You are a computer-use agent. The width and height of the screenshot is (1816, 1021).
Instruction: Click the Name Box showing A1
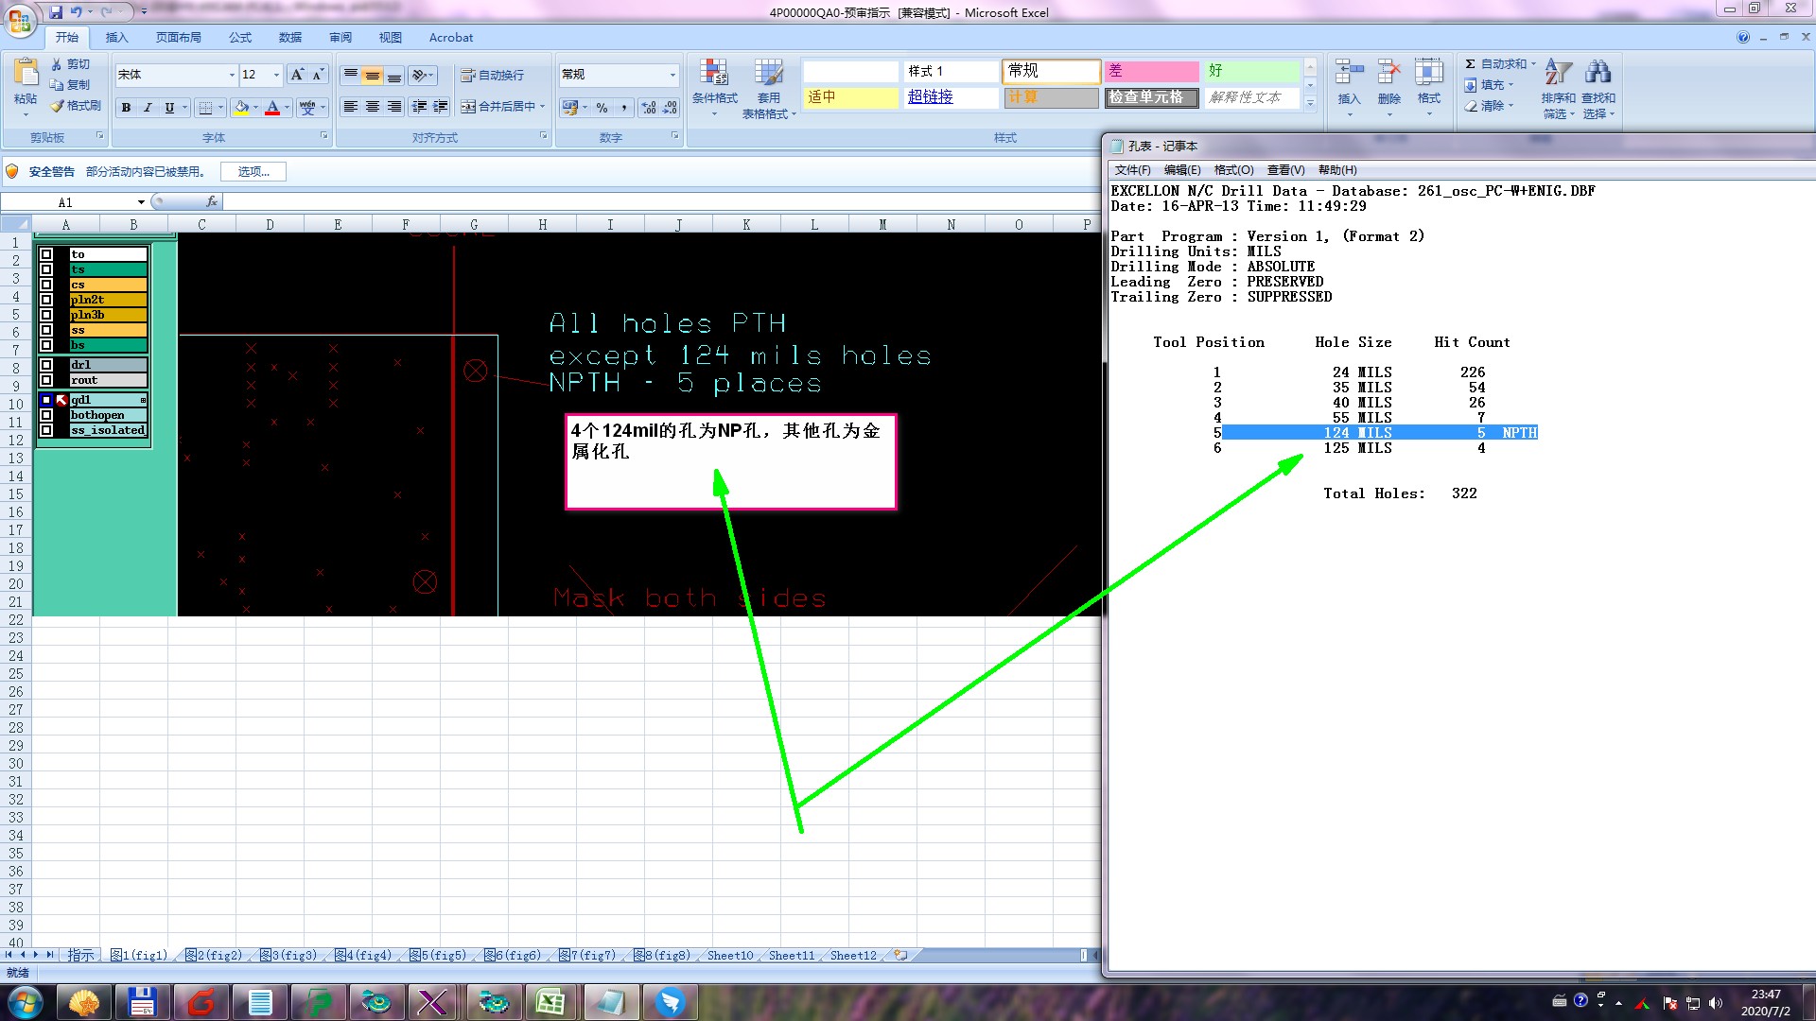66,202
